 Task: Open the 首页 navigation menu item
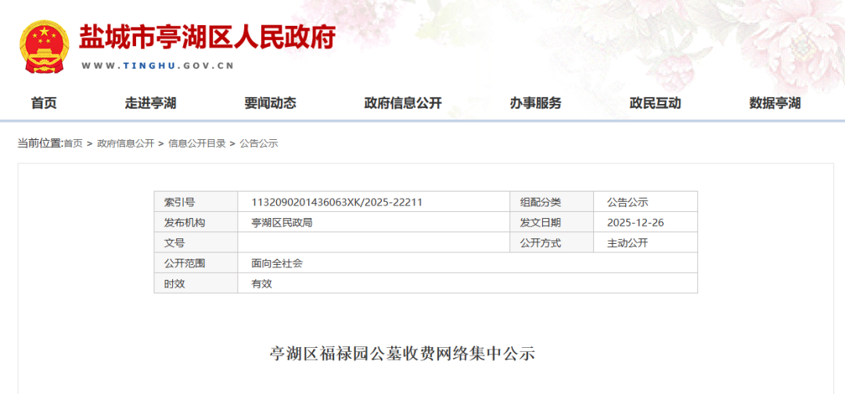pyautogui.click(x=44, y=103)
